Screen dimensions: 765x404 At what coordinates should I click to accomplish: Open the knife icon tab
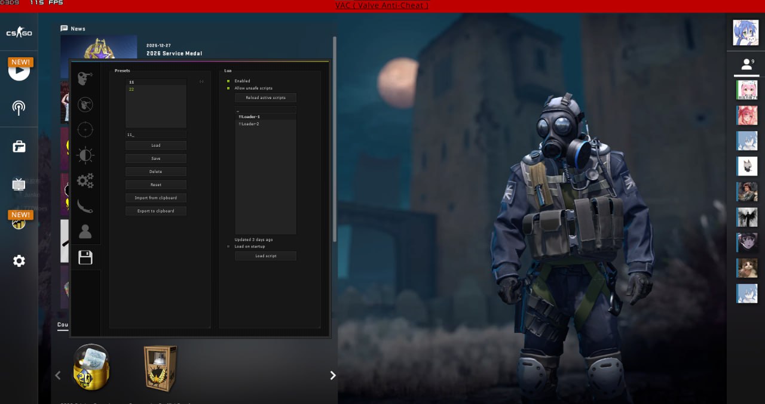pyautogui.click(x=85, y=206)
